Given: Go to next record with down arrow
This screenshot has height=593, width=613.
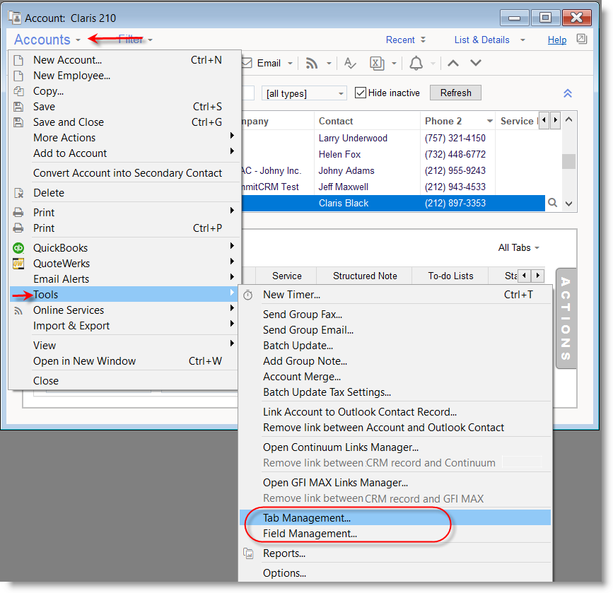Looking at the screenshot, I should click(x=476, y=64).
